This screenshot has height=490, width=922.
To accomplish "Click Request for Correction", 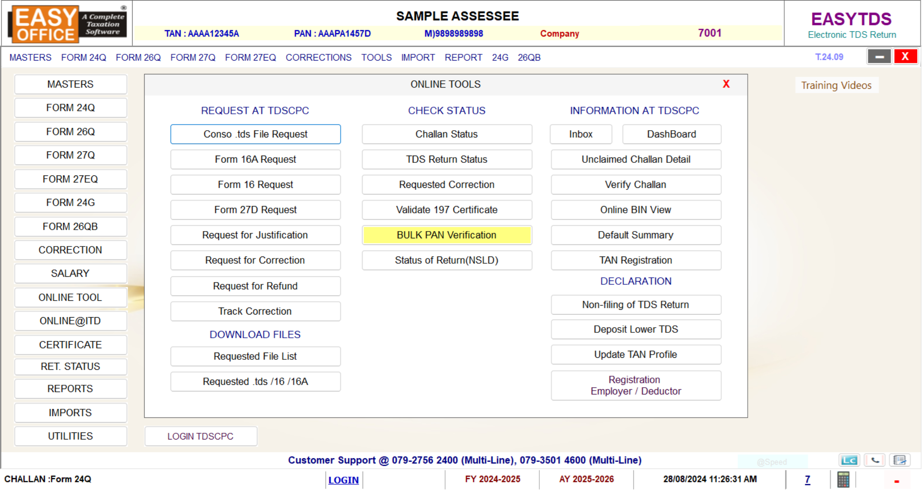I will point(255,260).
